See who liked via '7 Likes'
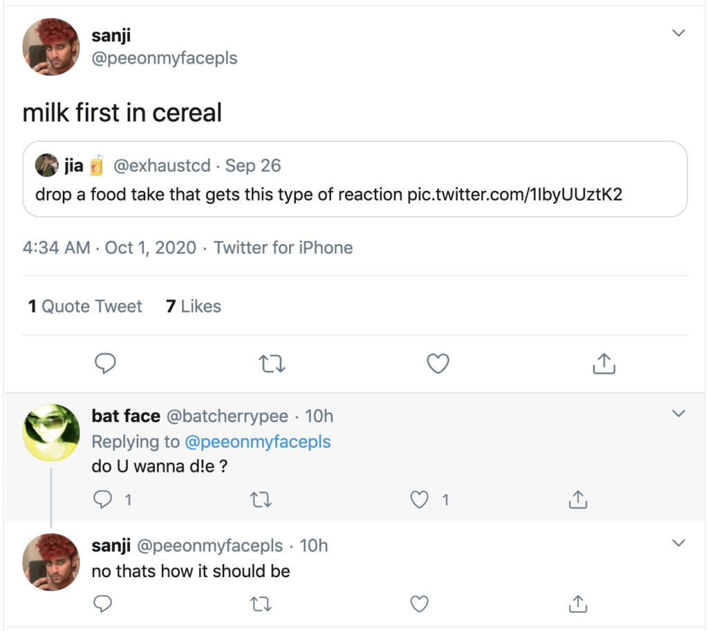The width and height of the screenshot is (708, 631). 193,306
